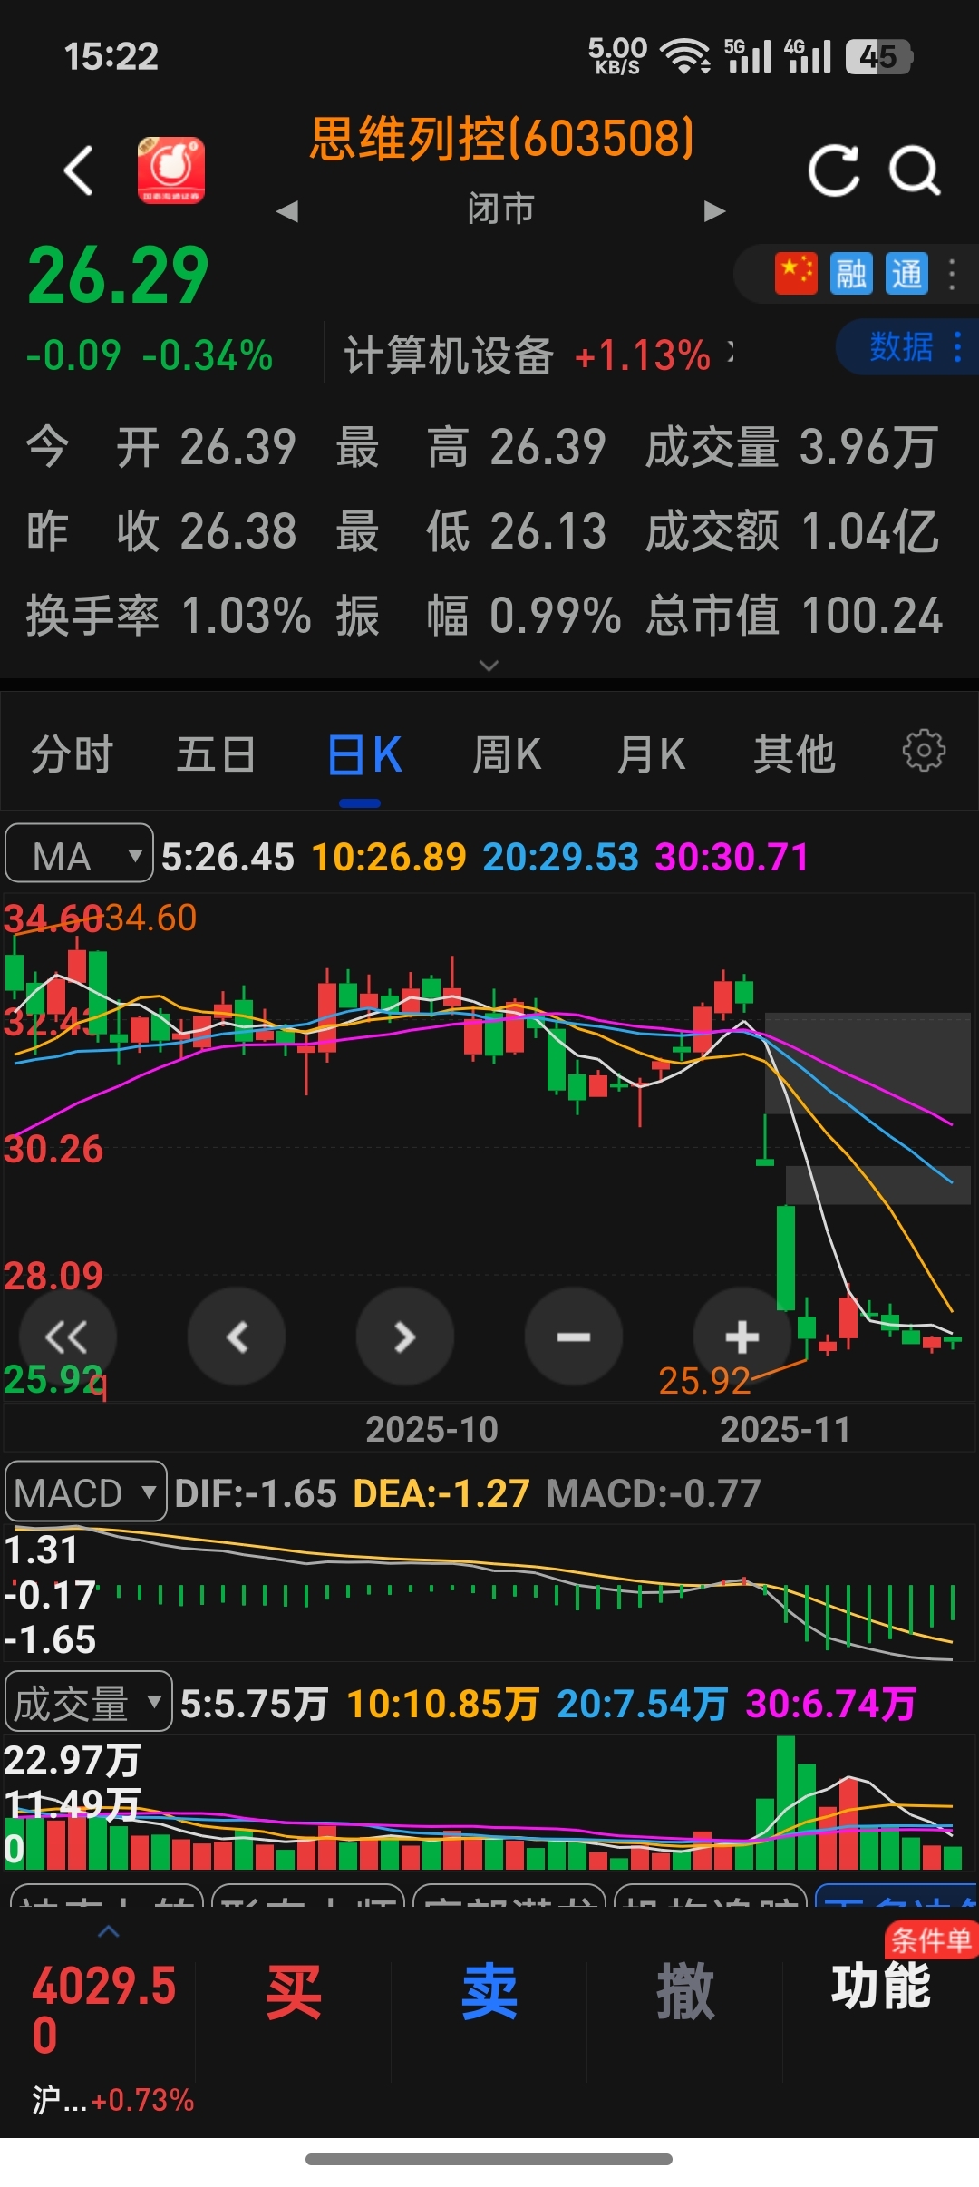Open the 成交量 volume indicator dropdown
This screenshot has width=979, height=2187.
89,1702
